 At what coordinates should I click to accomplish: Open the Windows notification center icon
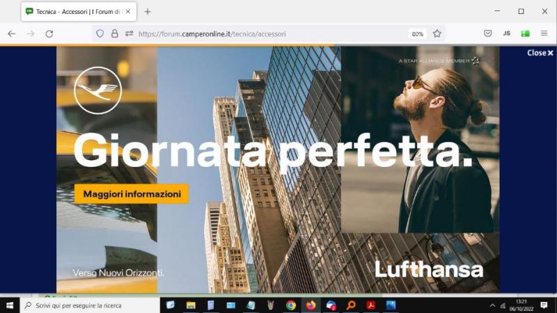(544, 305)
